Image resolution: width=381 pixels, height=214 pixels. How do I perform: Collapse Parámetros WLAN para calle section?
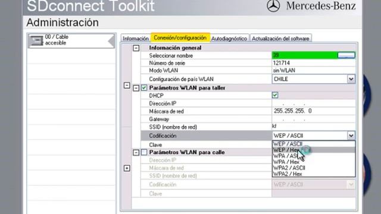click(136, 152)
